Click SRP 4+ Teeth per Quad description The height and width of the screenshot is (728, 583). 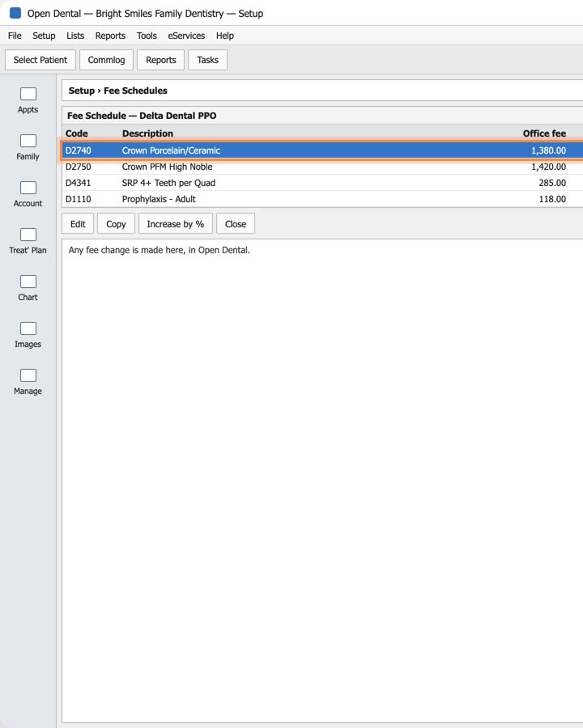click(x=168, y=183)
